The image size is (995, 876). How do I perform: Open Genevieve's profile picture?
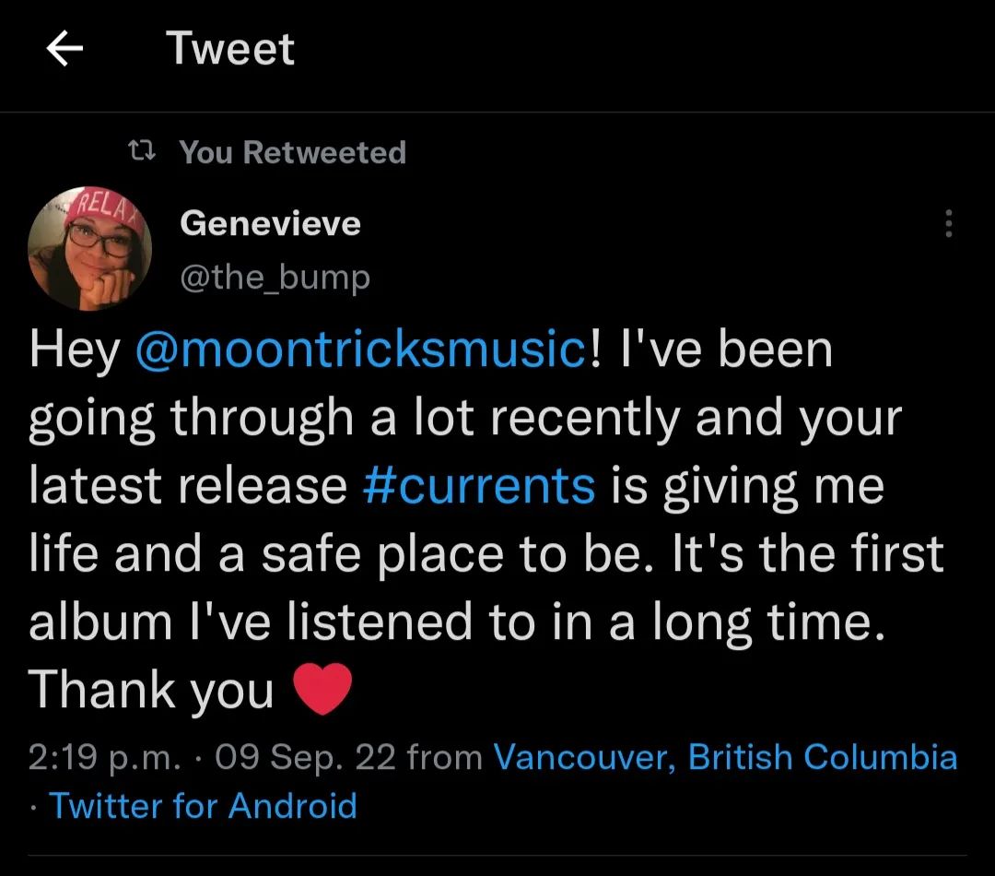point(90,249)
